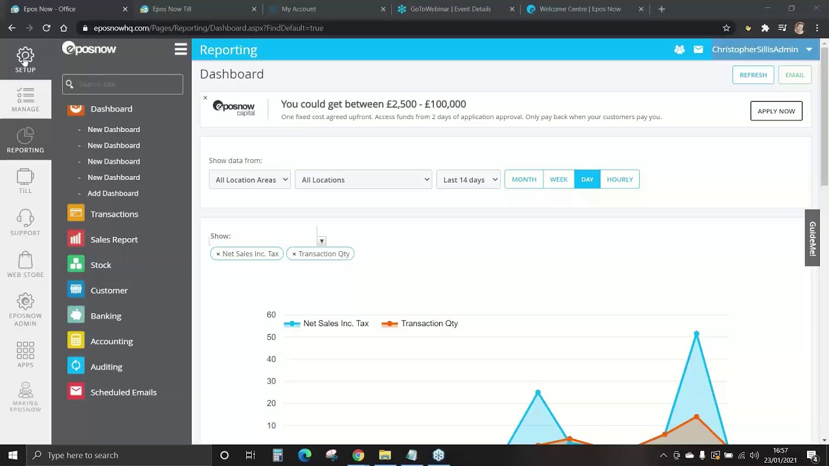Open the All Location Areas dropdown
This screenshot has width=829, height=466.
[x=249, y=179]
